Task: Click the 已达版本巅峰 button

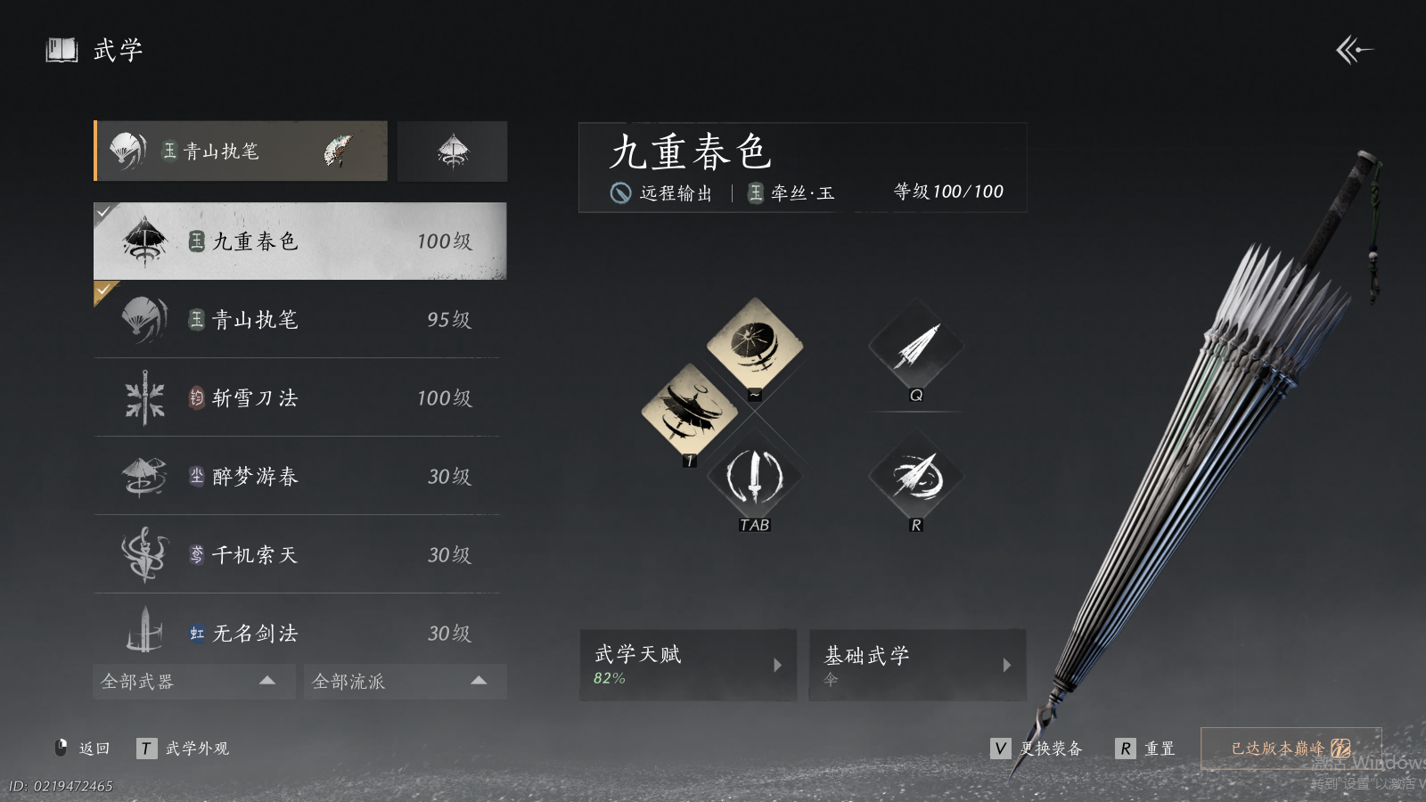Action: pyautogui.click(x=1291, y=749)
